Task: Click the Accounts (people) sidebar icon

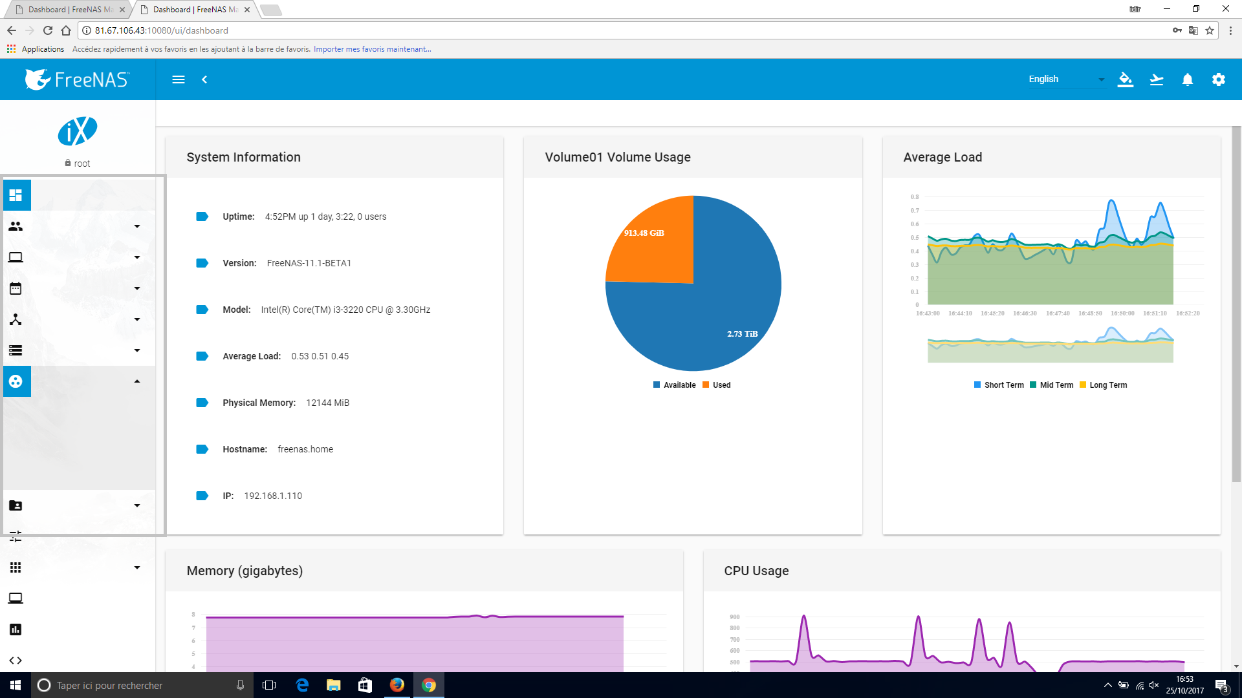Action: pos(16,226)
